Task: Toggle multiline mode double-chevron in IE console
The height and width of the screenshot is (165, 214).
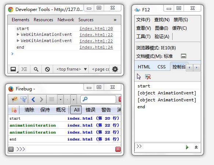Action: 196,147
